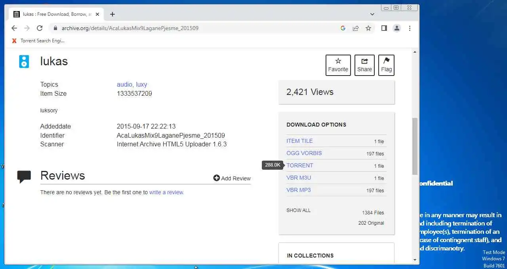Open the browser side panel icon
This screenshot has height=269, width=507.
384,28
